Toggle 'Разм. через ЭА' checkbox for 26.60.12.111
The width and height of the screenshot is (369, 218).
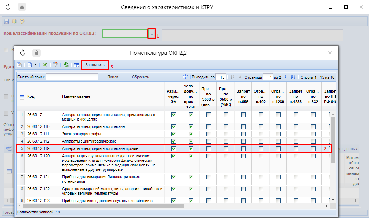pos(174,134)
